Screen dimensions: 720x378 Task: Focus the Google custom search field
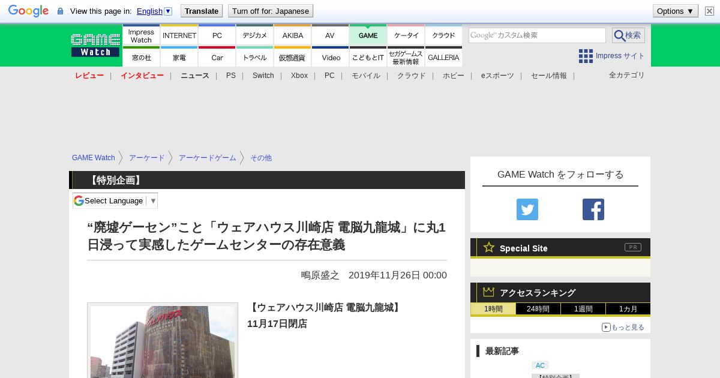pos(537,35)
